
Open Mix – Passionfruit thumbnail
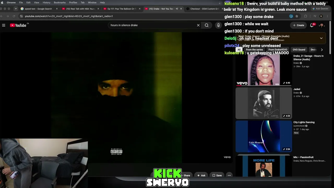pos(264,166)
